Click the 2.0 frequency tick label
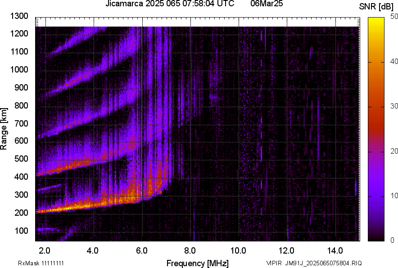Screen dimensions: 398x268 [x=45, y=250]
